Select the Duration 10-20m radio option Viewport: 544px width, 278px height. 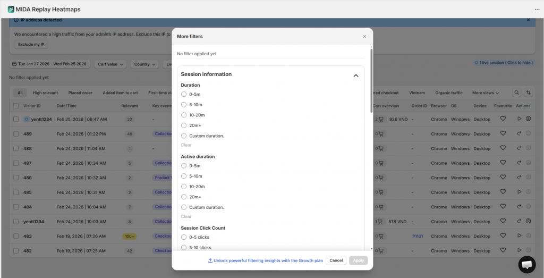point(184,115)
